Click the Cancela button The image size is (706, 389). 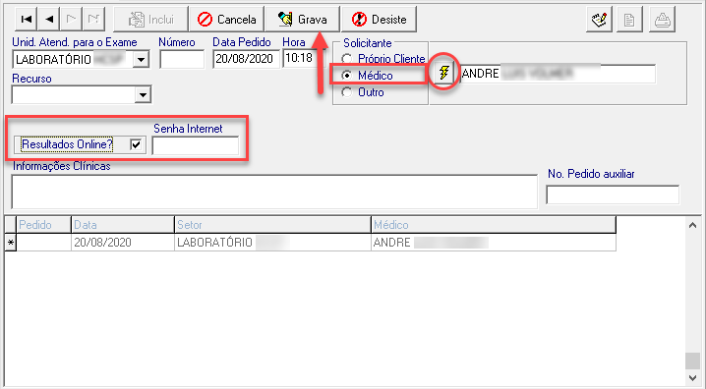pyautogui.click(x=227, y=20)
